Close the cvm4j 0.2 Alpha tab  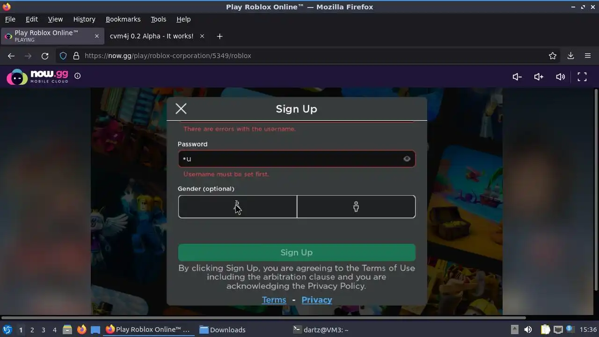(202, 36)
